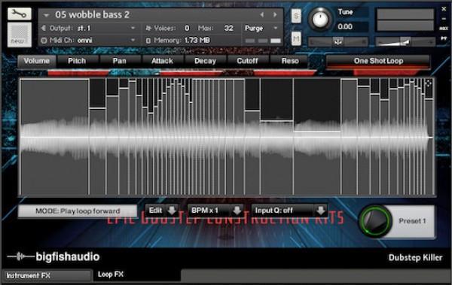452x285 pixels.
Task: Switch to the Pitch tab
Action: click(x=77, y=61)
